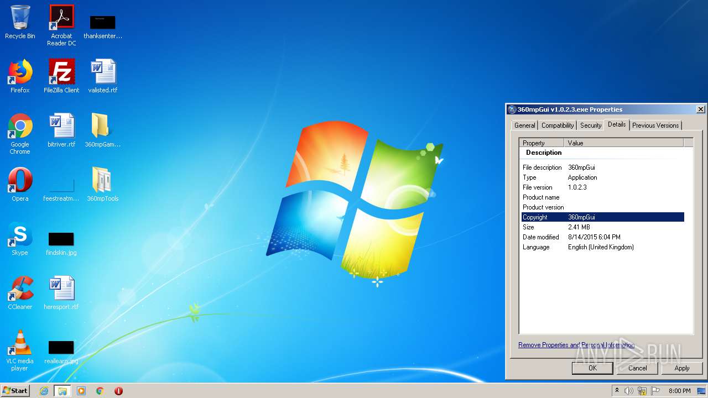Select the highlighted Copyright row

(x=603, y=217)
